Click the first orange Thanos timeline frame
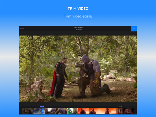The image size is (156, 117). (84, 111)
